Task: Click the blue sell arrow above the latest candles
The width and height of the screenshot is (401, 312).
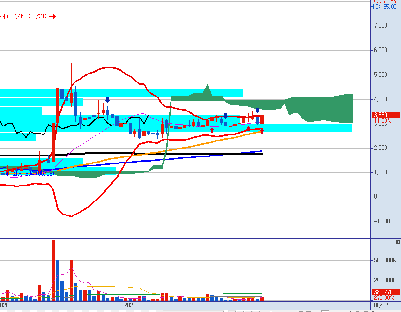Action: 257,110
